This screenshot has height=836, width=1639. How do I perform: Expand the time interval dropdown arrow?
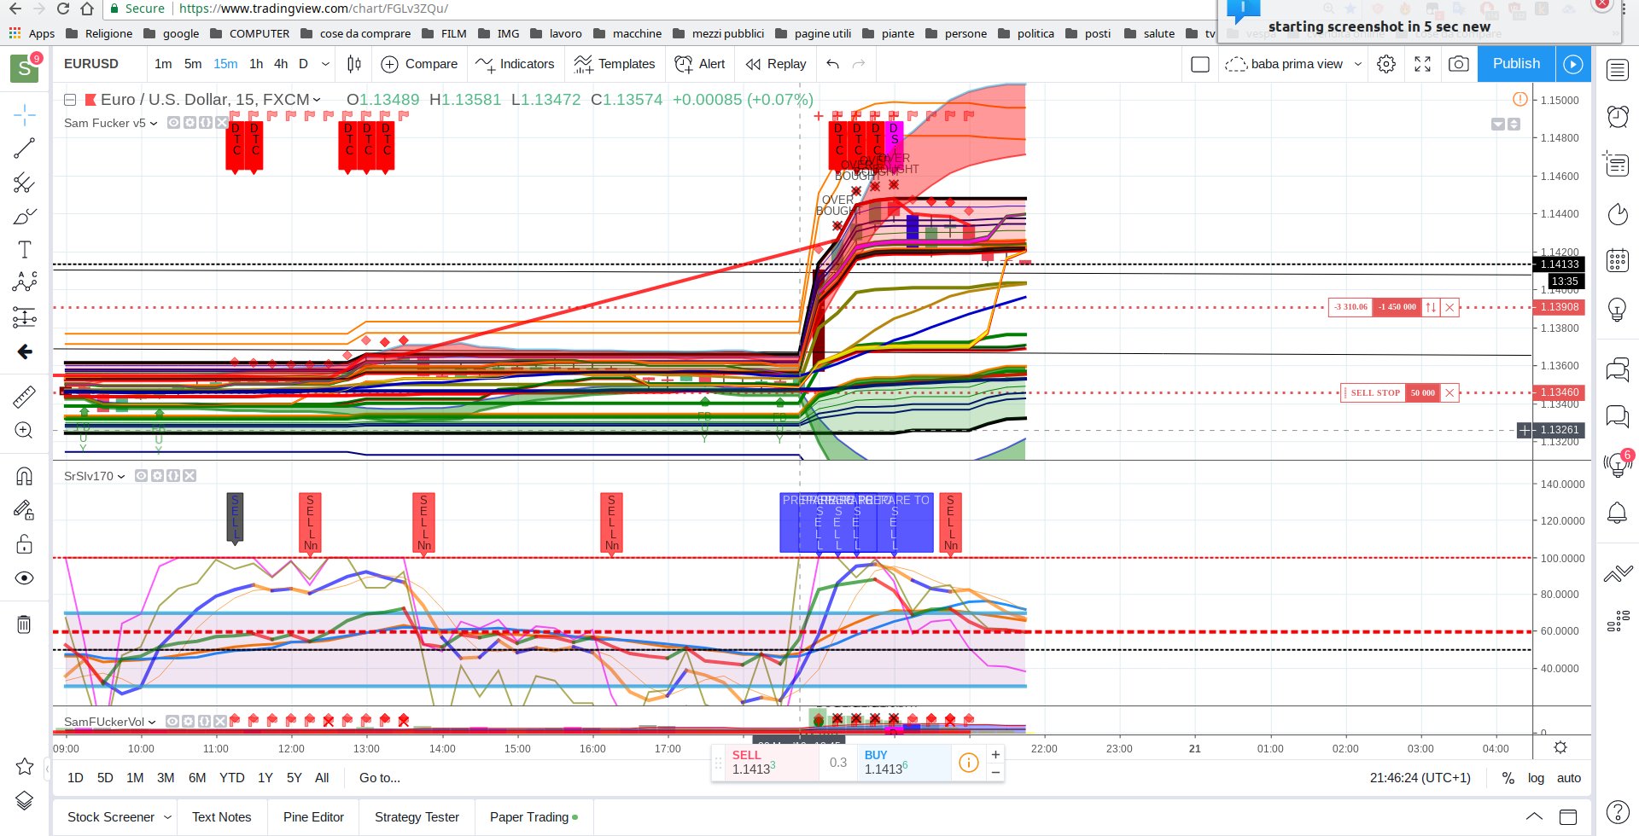(x=325, y=64)
